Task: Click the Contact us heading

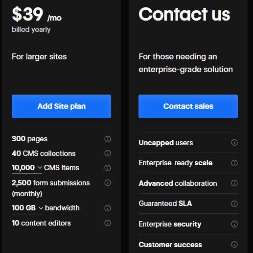Action: (x=184, y=14)
